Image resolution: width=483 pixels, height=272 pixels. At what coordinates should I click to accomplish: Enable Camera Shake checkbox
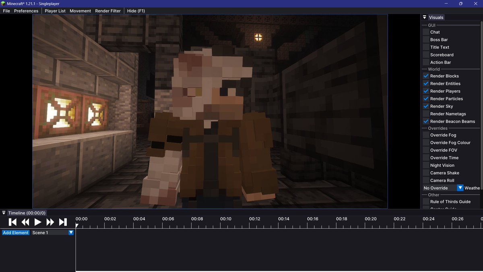pyautogui.click(x=426, y=173)
